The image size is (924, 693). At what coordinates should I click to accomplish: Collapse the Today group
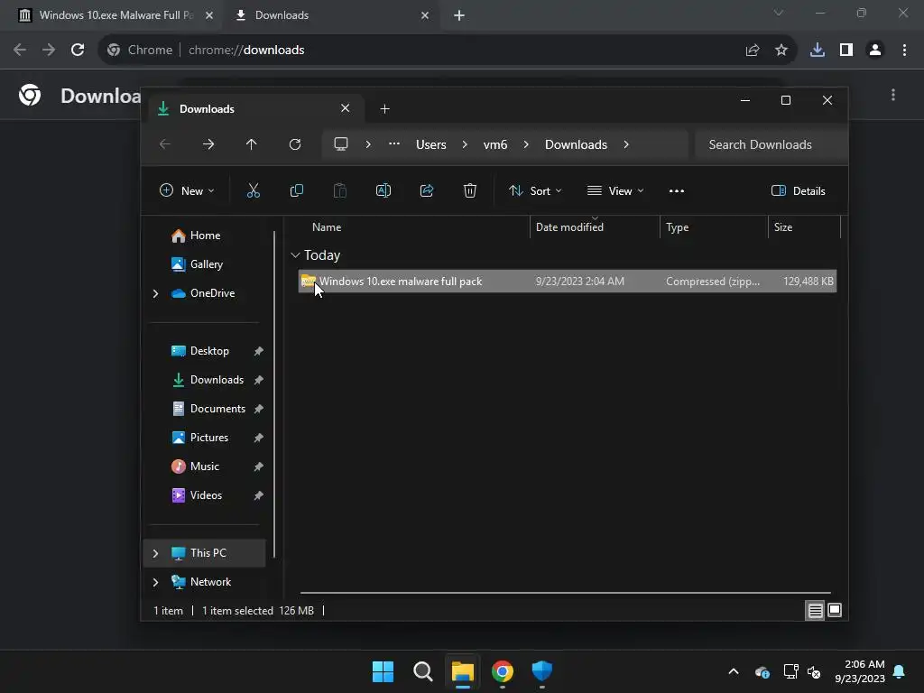[x=295, y=255]
